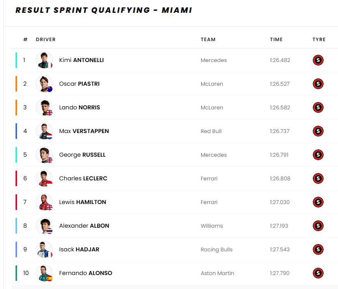This screenshot has width=338, height=289.
Task: Click Isack Hadjar's driver portrait
Action: point(44,249)
